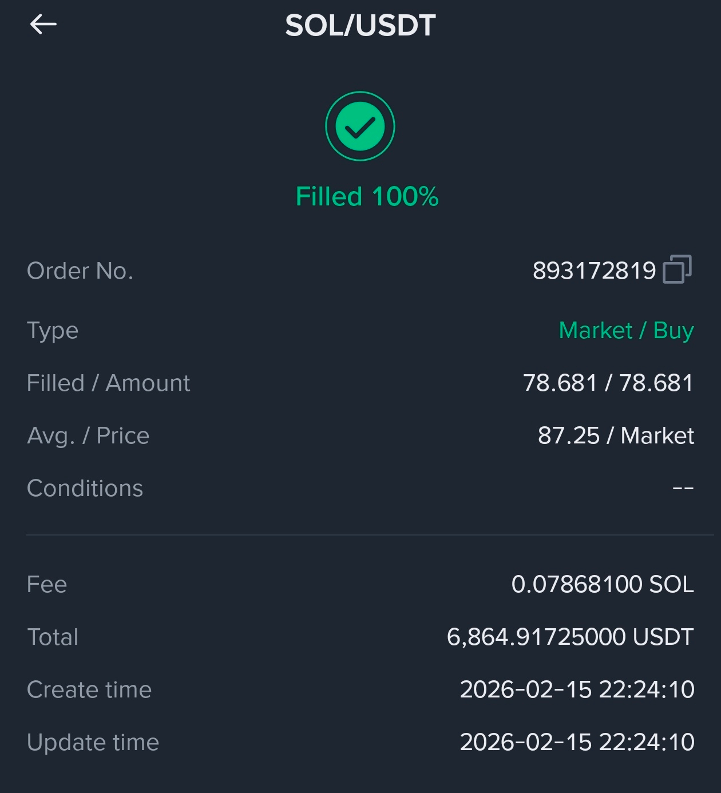The image size is (721, 793).
Task: Select the 0.07868100 SOL fee value
Action: 603,584
